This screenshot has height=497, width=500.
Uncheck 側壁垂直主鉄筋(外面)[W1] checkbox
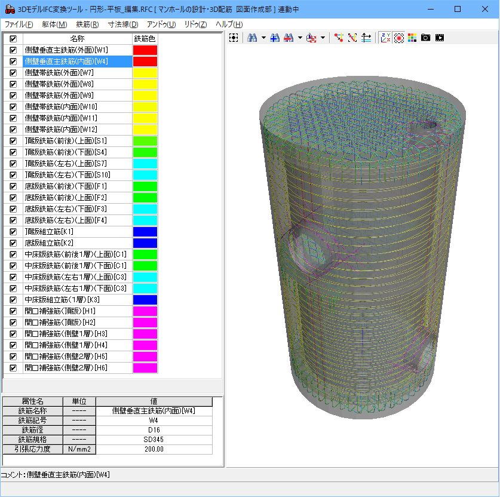13,50
